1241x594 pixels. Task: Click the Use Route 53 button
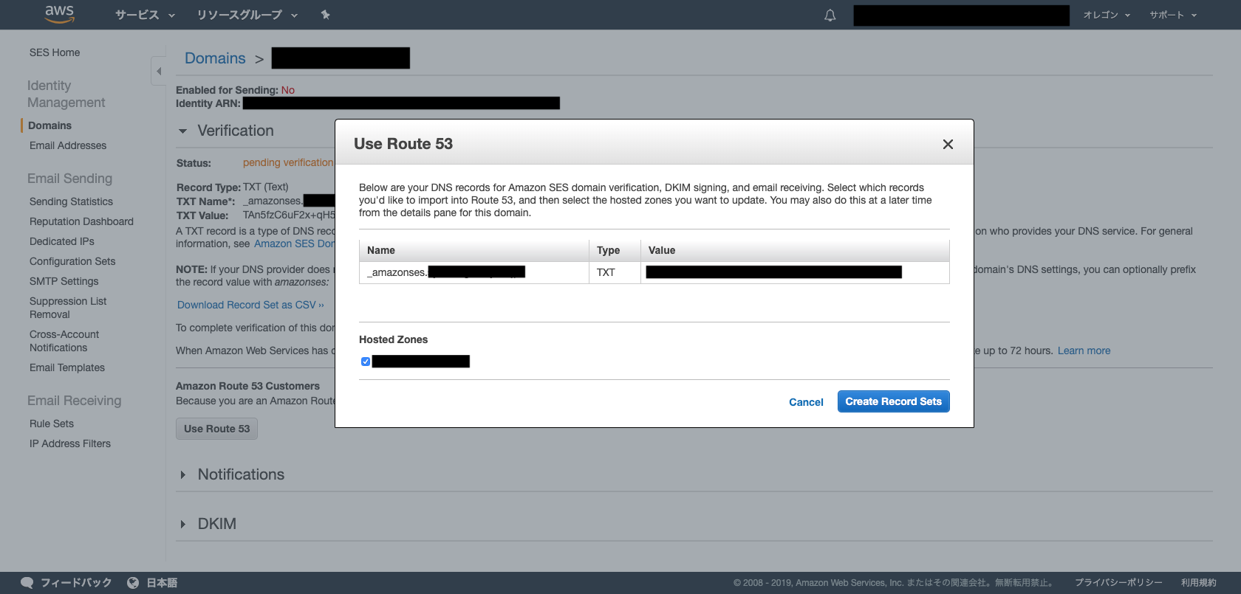tap(216, 429)
